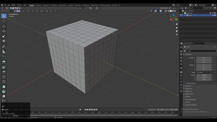The image size is (217, 122).
Task: Select the Rotate tool
Action: pyautogui.click(x=4, y=31)
